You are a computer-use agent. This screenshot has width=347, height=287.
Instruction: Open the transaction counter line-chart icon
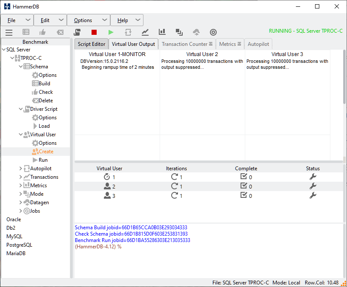tap(145, 32)
